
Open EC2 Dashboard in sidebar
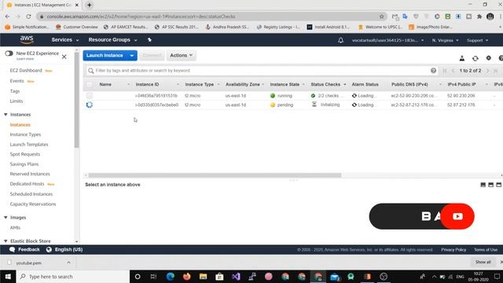pyautogui.click(x=26, y=70)
